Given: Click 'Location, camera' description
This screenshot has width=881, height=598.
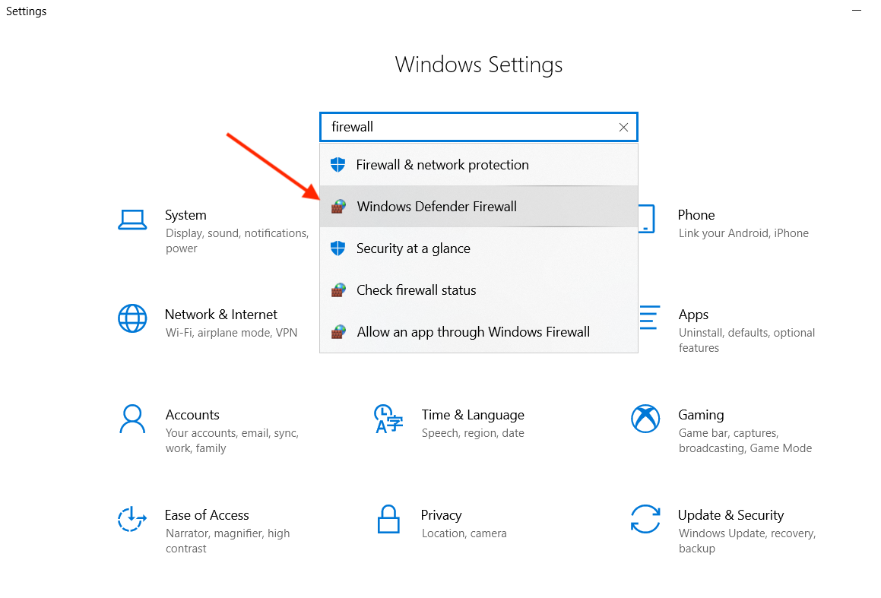Looking at the screenshot, I should click(x=464, y=533).
